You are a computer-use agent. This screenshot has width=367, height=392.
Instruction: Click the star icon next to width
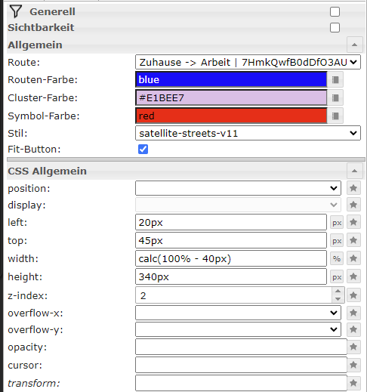pyautogui.click(x=353, y=258)
